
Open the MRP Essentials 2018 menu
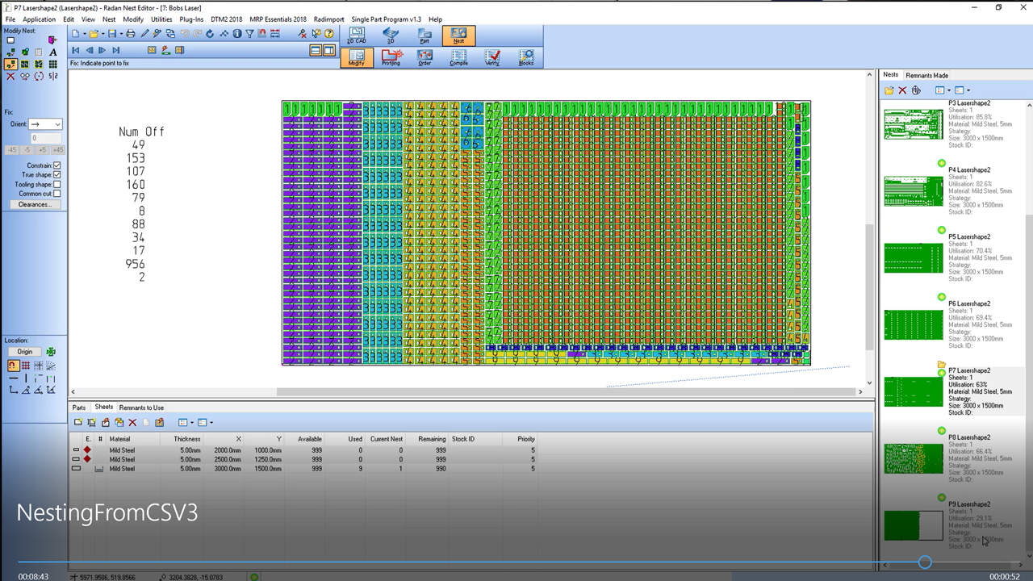278,19
